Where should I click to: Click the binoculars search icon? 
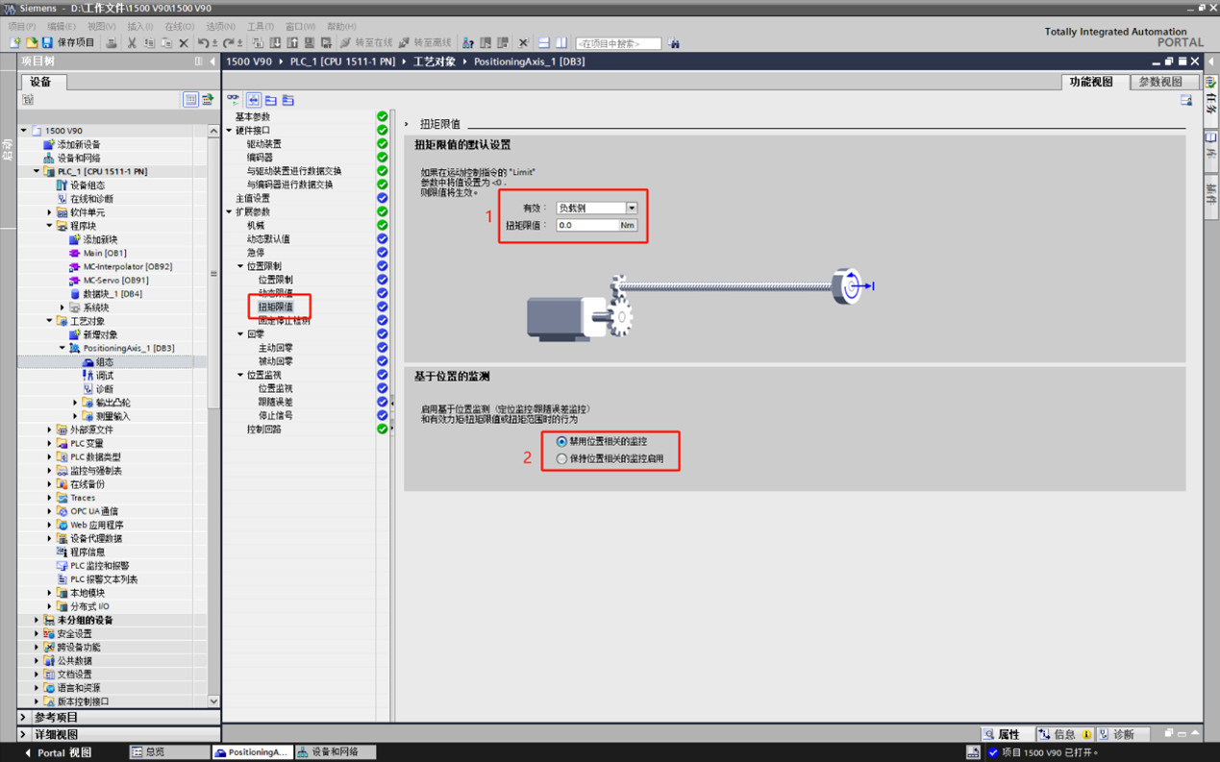pos(674,43)
